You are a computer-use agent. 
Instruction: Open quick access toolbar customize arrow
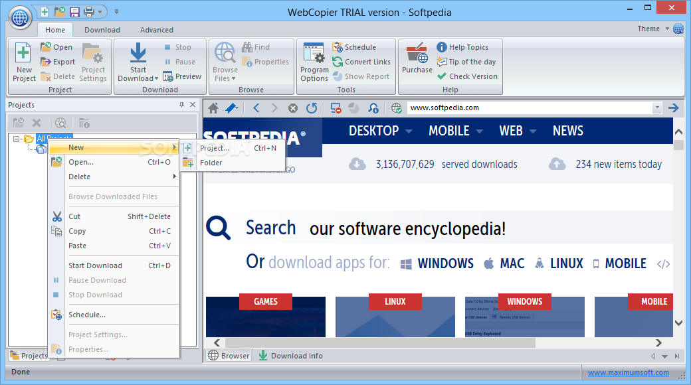pyautogui.click(x=116, y=11)
